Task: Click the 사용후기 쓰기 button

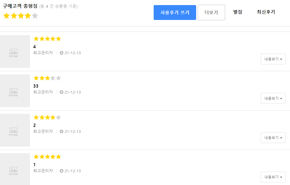Action: [175, 13]
